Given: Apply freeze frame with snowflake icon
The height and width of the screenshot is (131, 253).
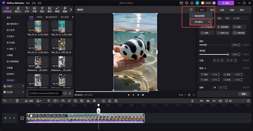Looking at the screenshot, I should click(x=94, y=101).
